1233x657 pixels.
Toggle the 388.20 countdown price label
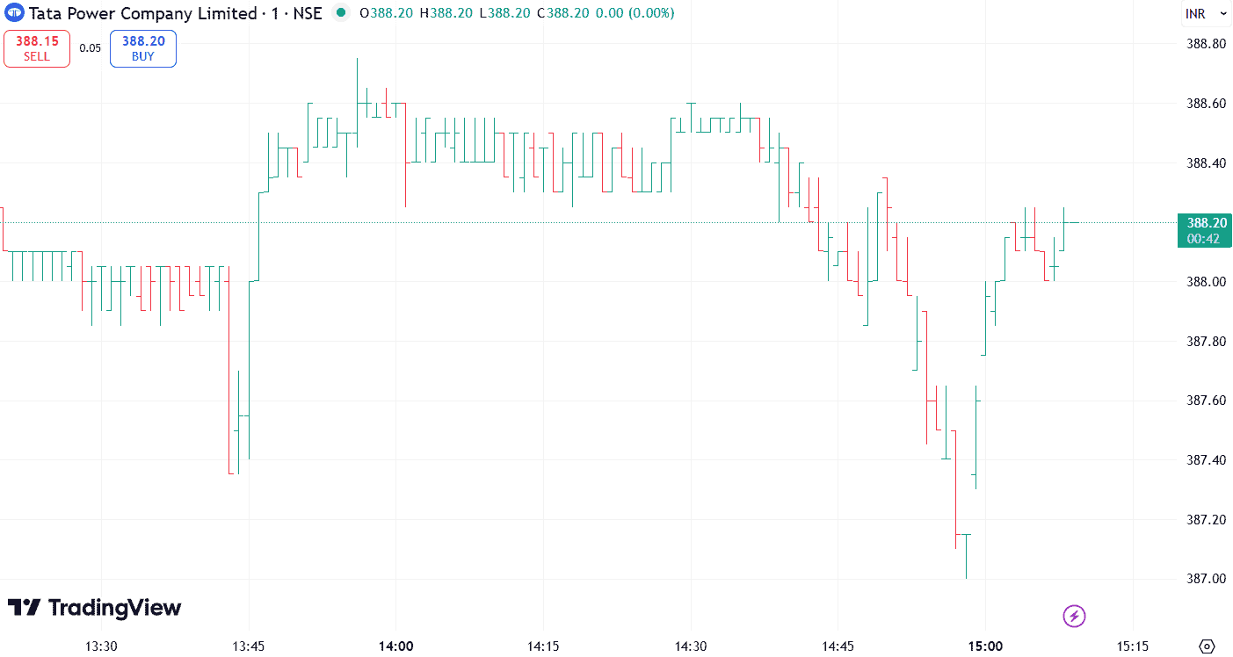coord(1204,229)
